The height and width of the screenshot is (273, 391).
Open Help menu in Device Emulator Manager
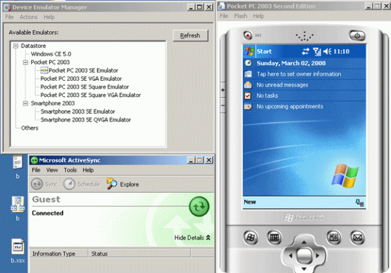(x=49, y=17)
